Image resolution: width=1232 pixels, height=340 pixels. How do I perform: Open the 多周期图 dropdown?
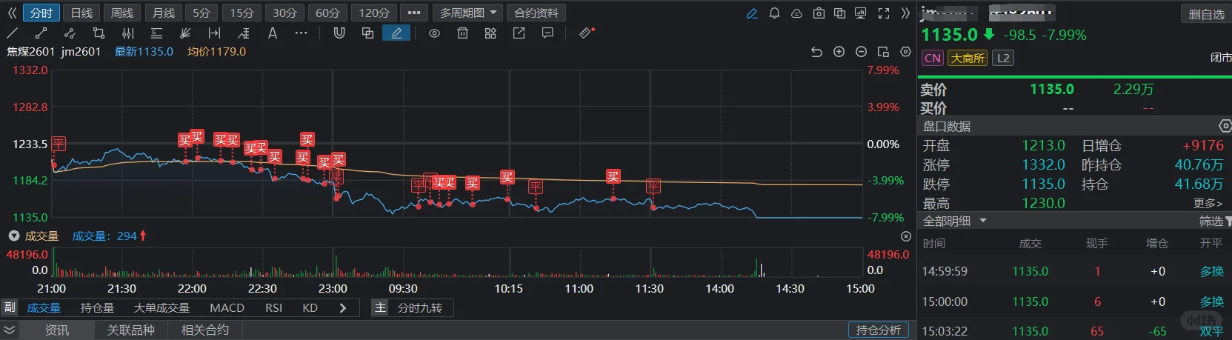pyautogui.click(x=467, y=13)
